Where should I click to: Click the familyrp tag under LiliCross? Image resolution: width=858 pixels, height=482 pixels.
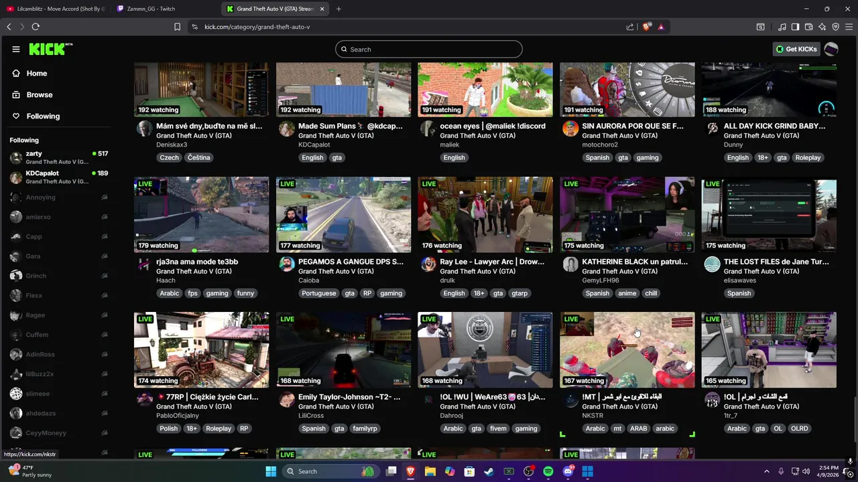pos(365,428)
